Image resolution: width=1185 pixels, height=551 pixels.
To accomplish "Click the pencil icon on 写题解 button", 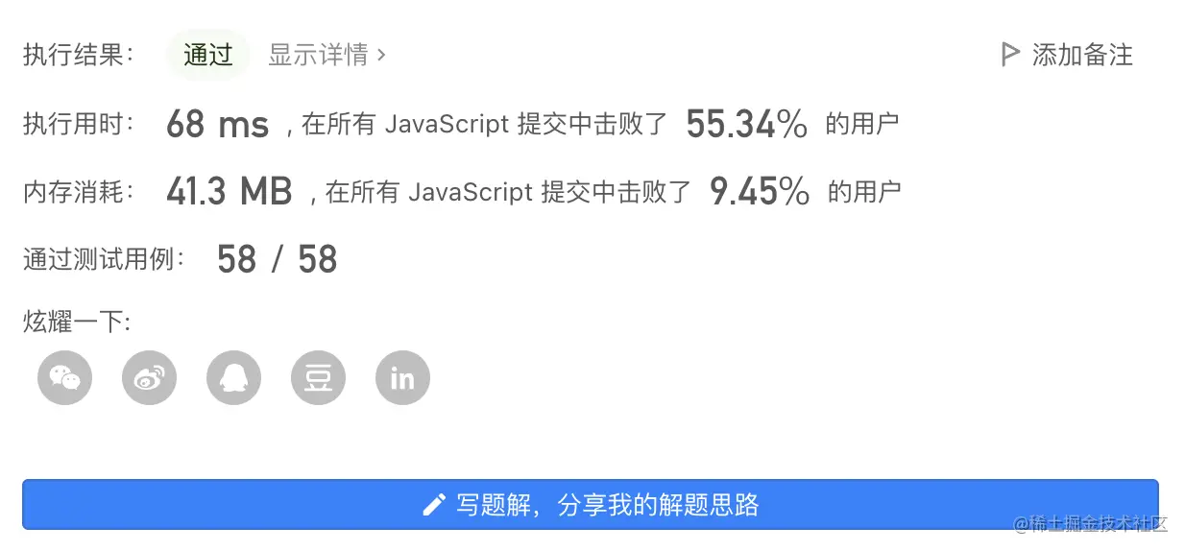I will pyautogui.click(x=434, y=505).
